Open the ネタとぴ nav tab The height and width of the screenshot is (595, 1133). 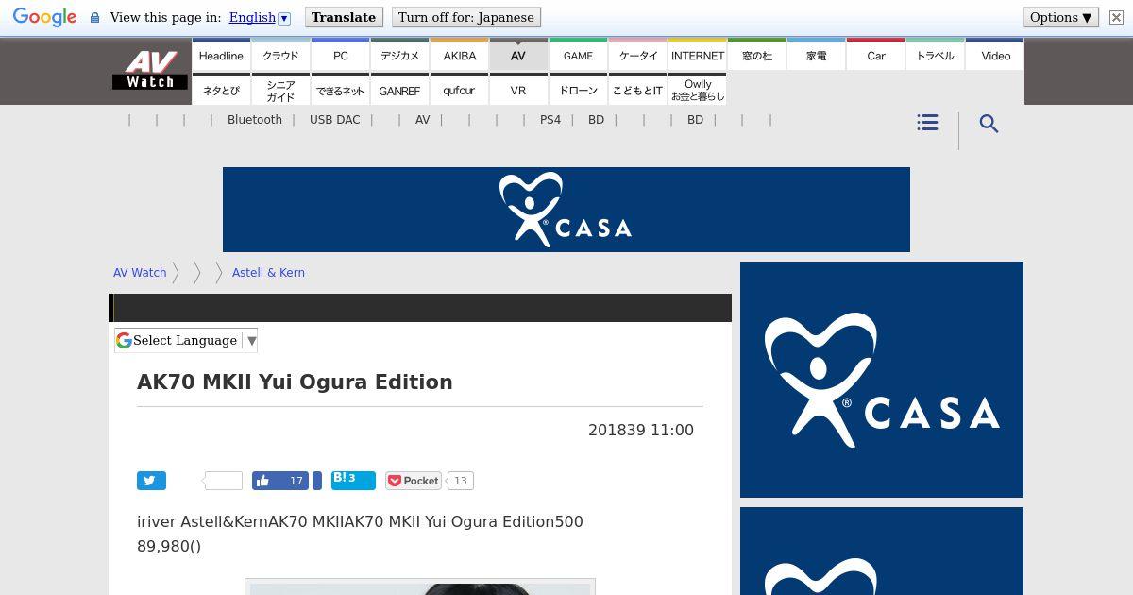(x=221, y=90)
